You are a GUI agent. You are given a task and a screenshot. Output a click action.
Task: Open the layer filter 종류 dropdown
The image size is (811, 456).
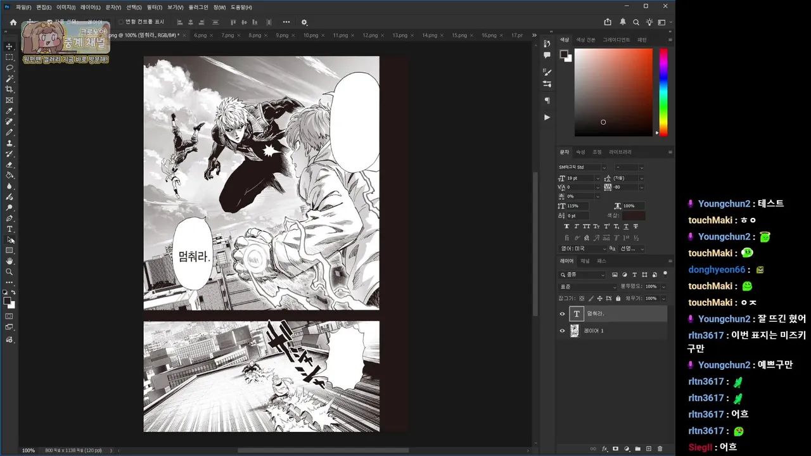pyautogui.click(x=582, y=275)
